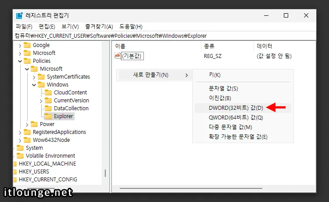Click the registry path address bar
329x202 pixels.
coord(164,36)
